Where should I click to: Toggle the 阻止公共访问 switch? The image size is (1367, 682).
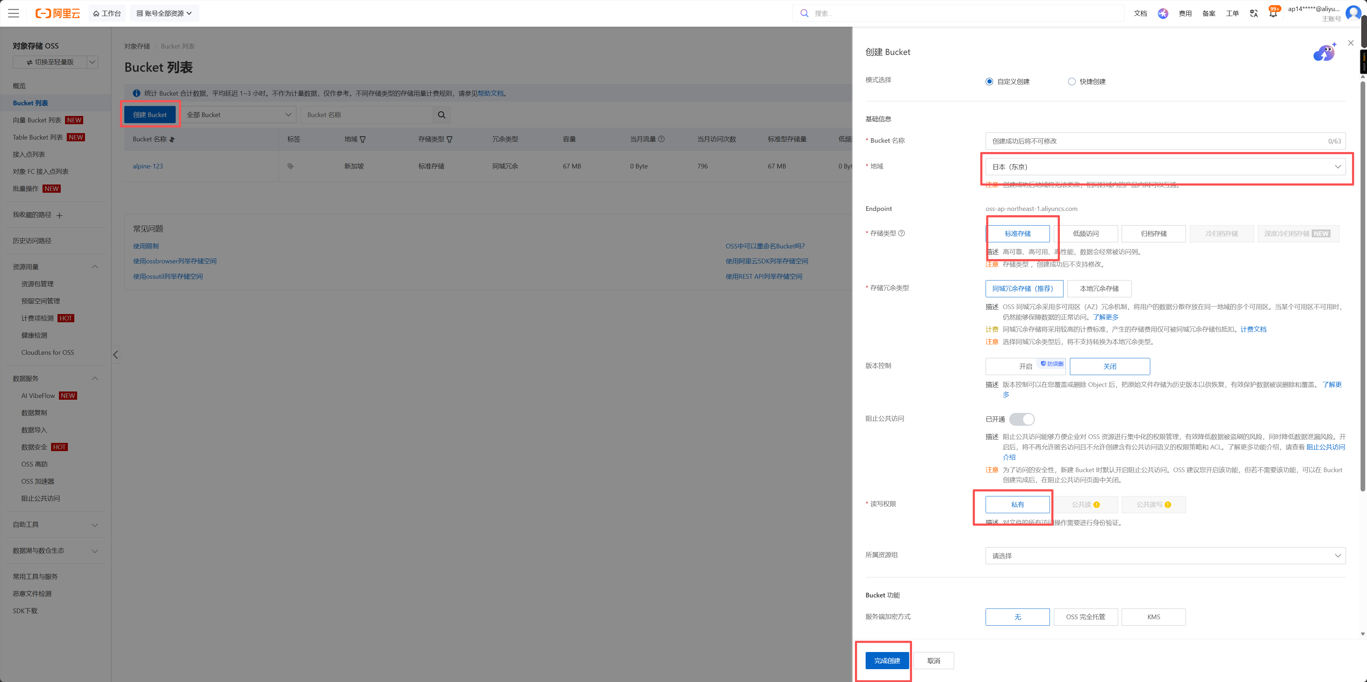pyautogui.click(x=1022, y=419)
